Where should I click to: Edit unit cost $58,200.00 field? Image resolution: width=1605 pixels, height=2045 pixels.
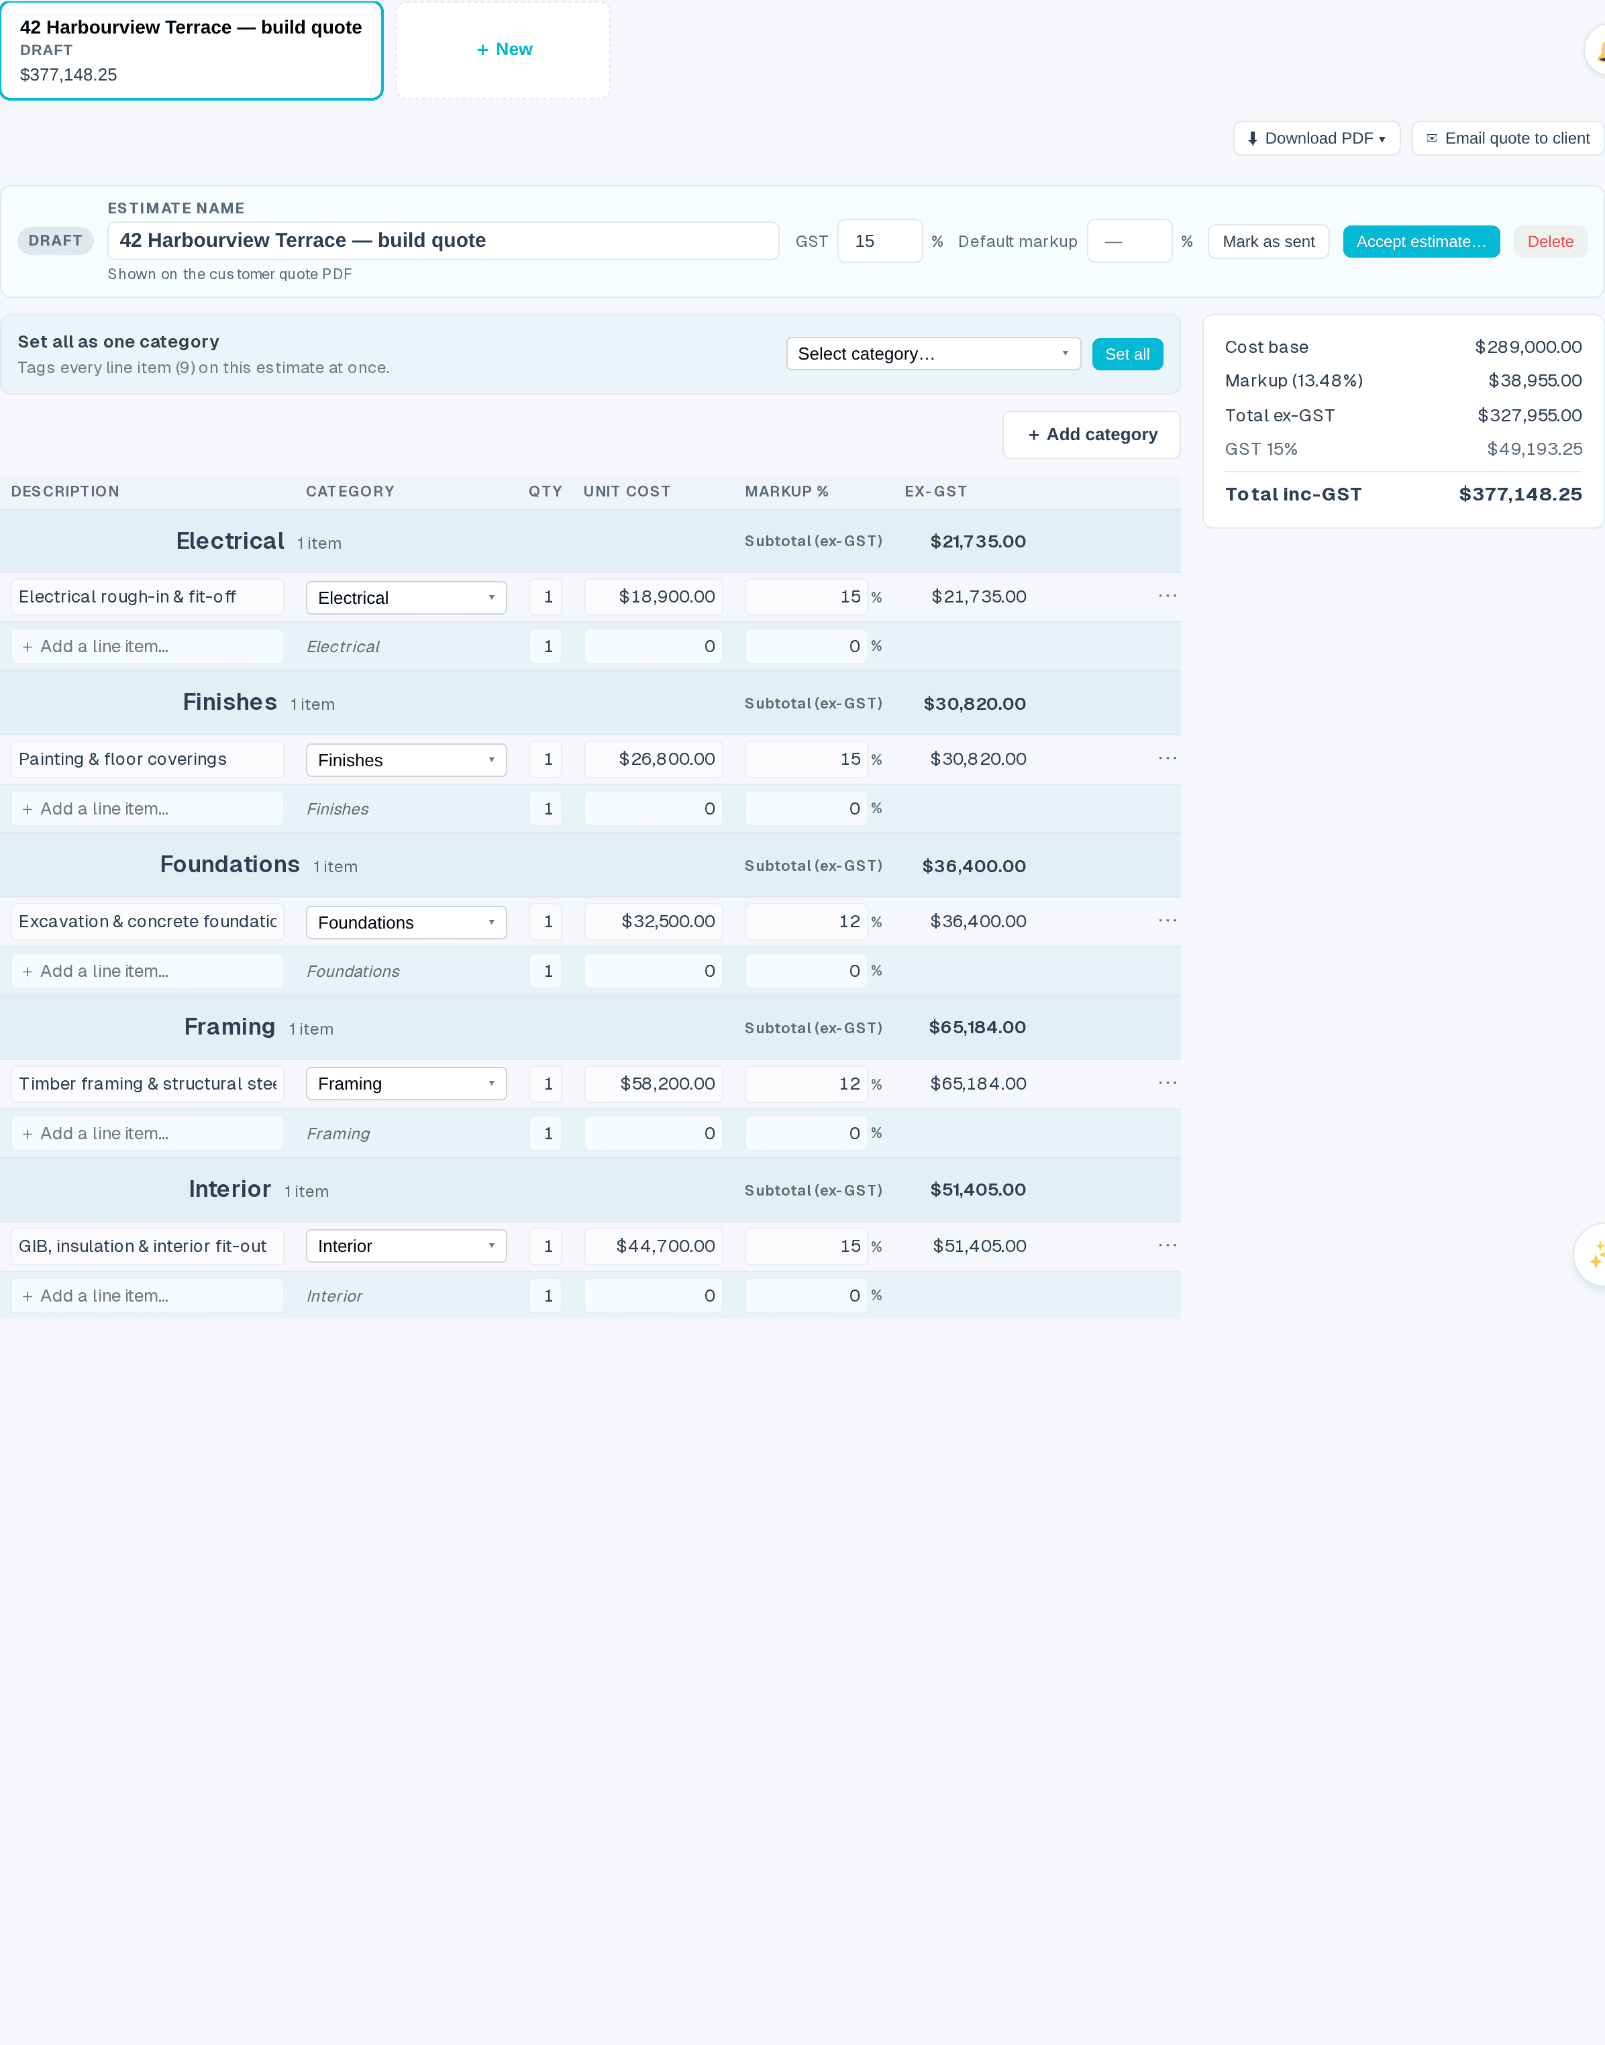point(653,1084)
